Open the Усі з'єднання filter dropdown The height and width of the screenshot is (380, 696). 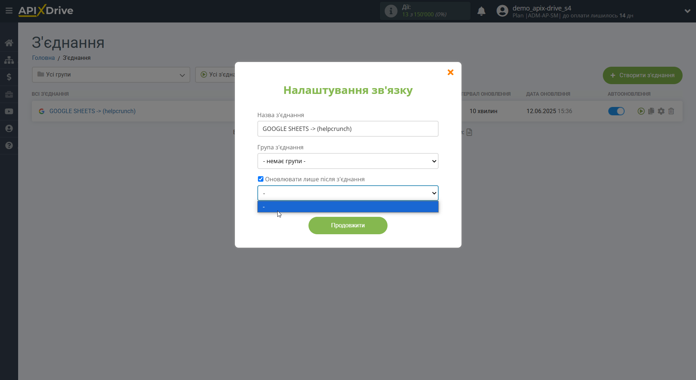(215, 75)
